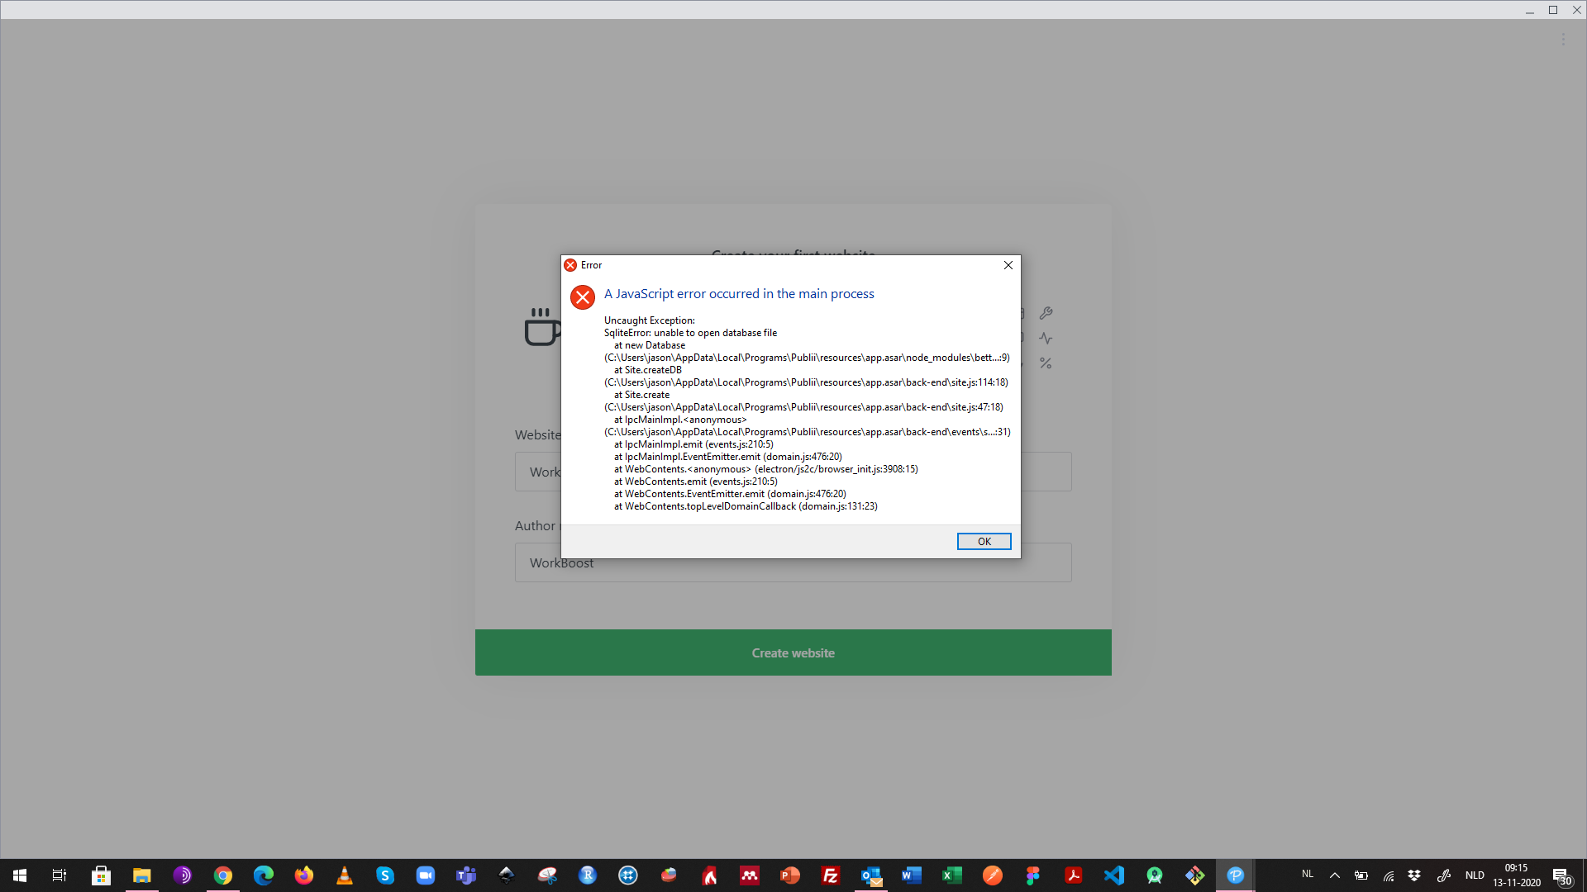
Task: Open Visual Studio Code from taskbar
Action: (1113, 875)
